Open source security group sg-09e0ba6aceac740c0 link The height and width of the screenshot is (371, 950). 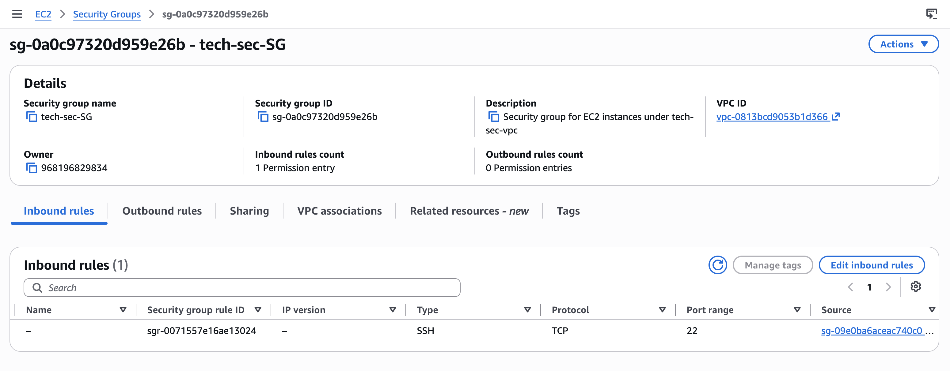[872, 331]
